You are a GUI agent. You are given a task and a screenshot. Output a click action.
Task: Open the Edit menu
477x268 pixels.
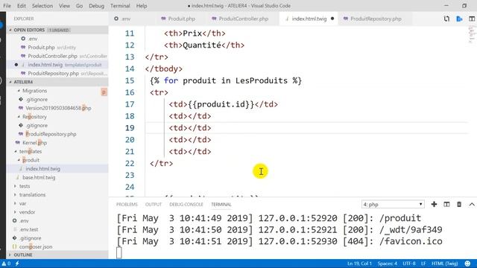(x=22, y=6)
